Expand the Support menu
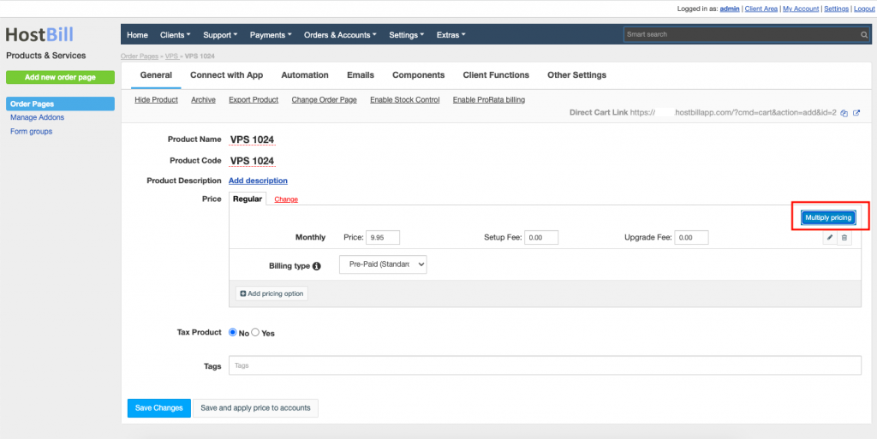877x439 pixels. pos(220,34)
